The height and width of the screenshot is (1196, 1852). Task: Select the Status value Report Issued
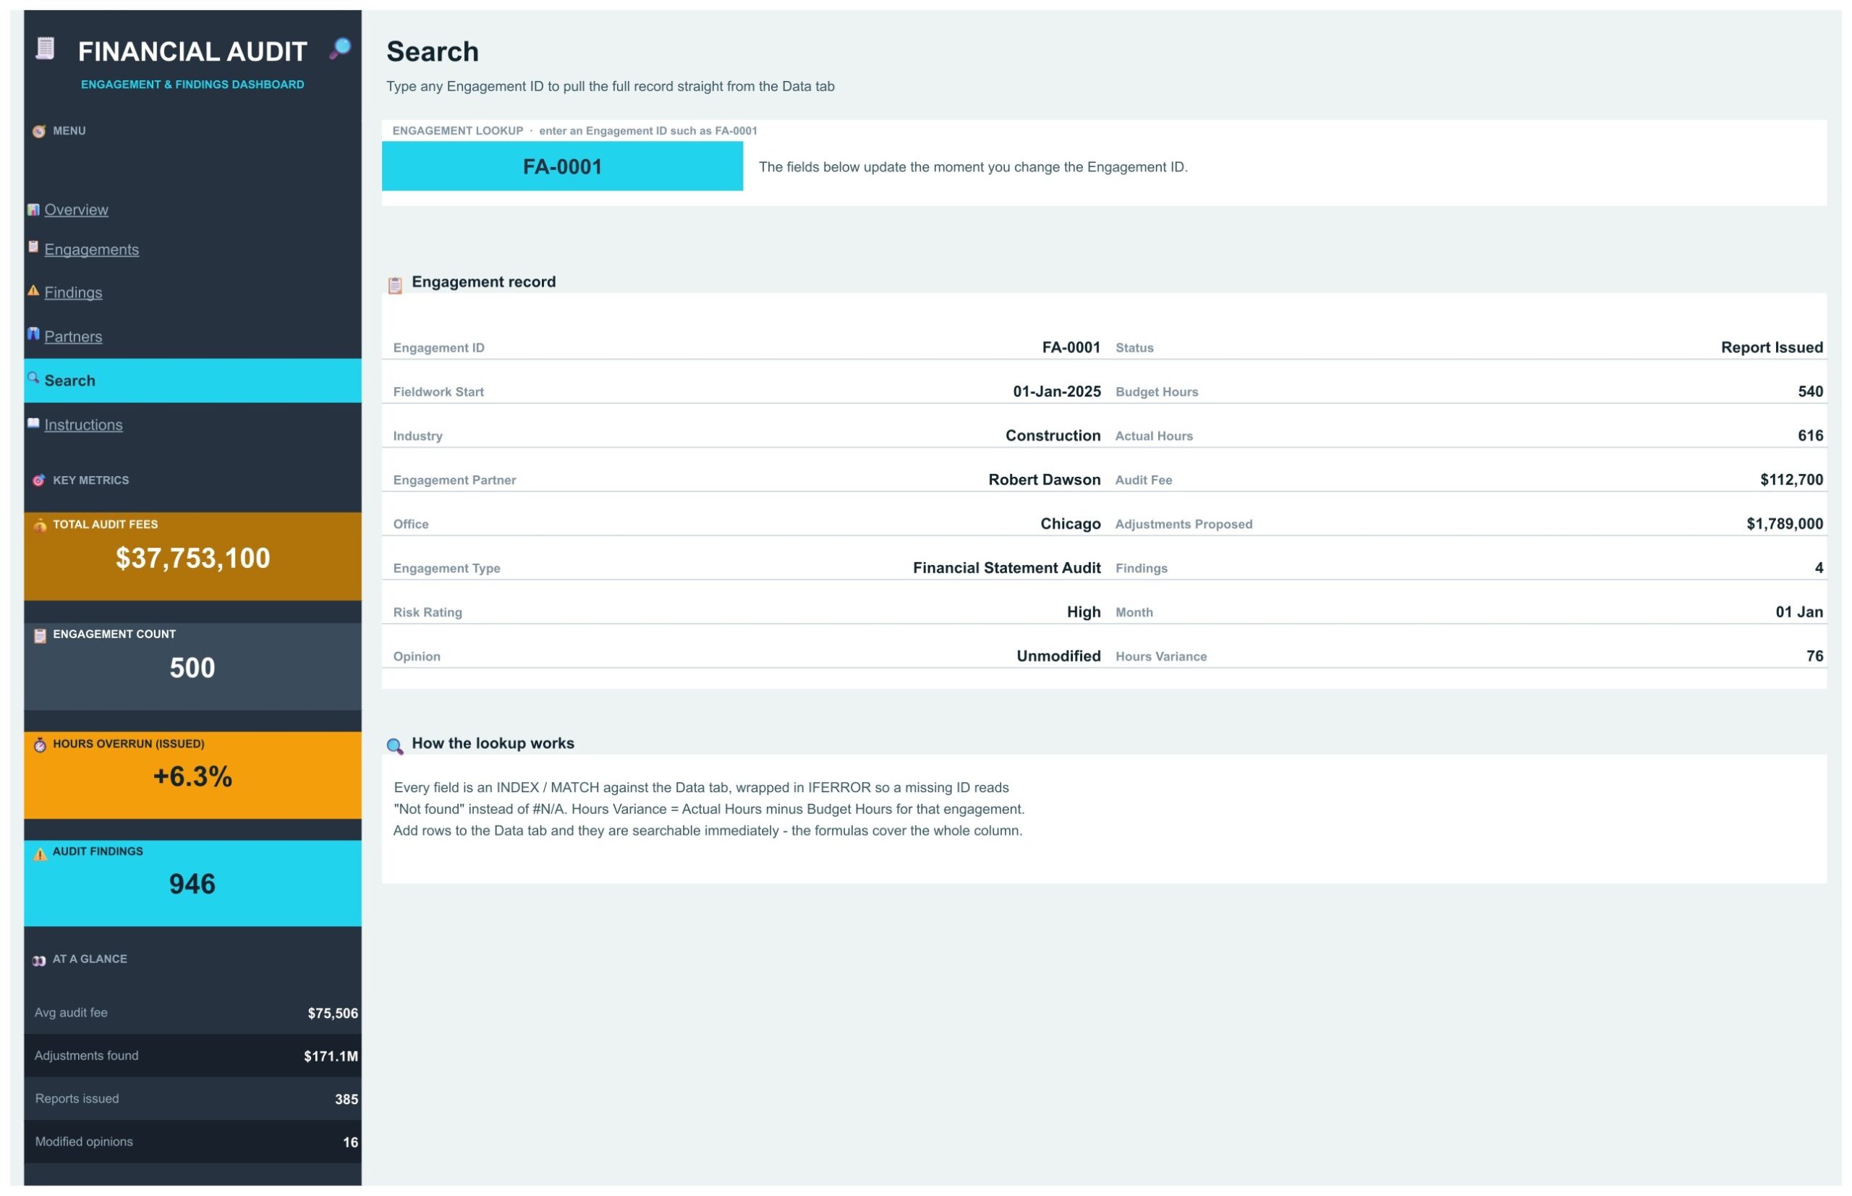click(1771, 347)
